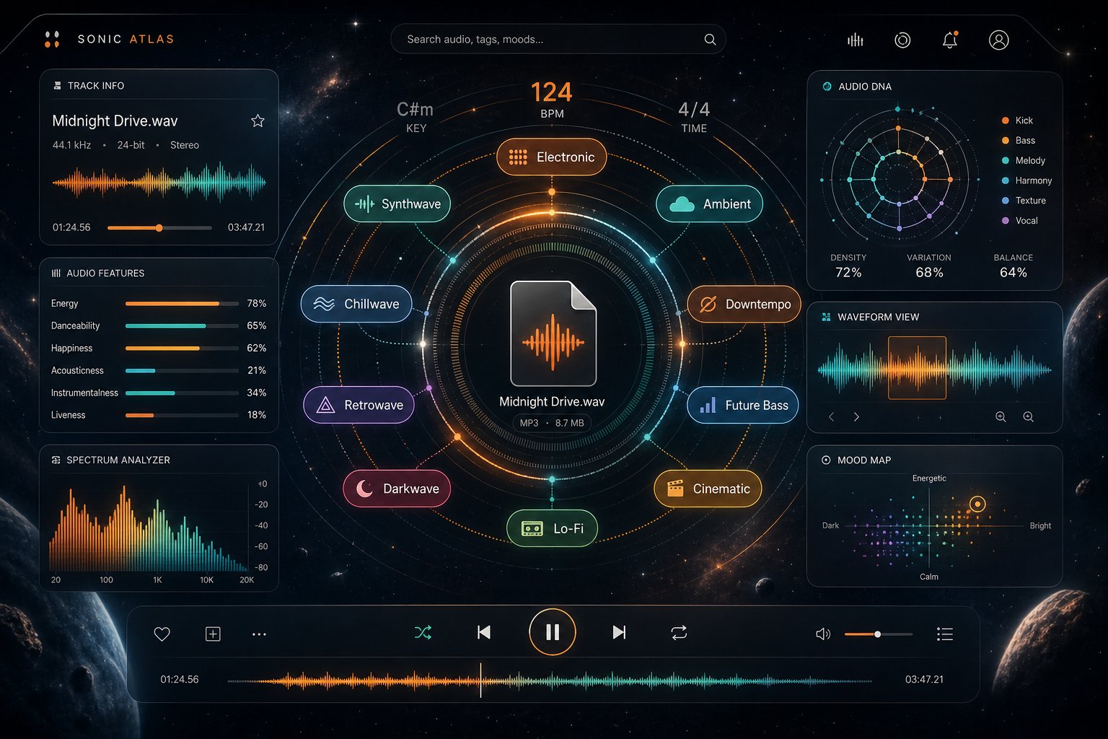
Task: Skip to next track
Action: click(619, 632)
